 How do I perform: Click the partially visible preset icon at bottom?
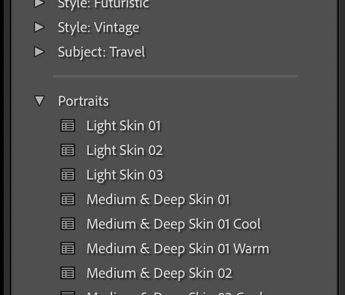click(68, 293)
